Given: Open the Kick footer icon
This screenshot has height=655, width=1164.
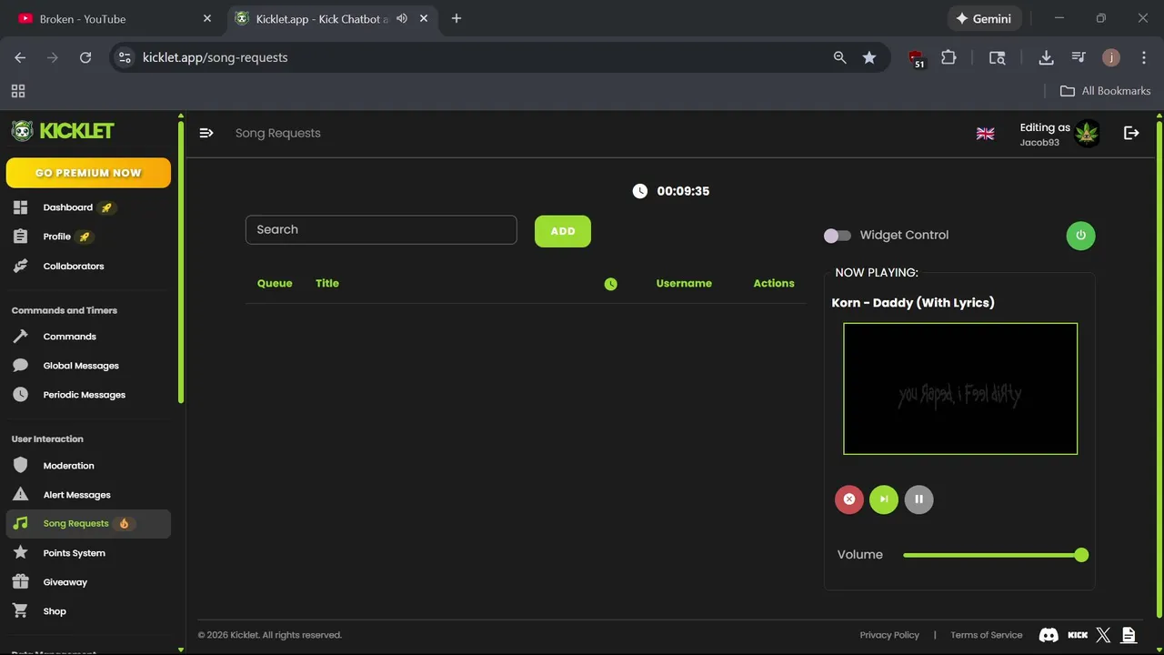Looking at the screenshot, I should coord(1078,635).
